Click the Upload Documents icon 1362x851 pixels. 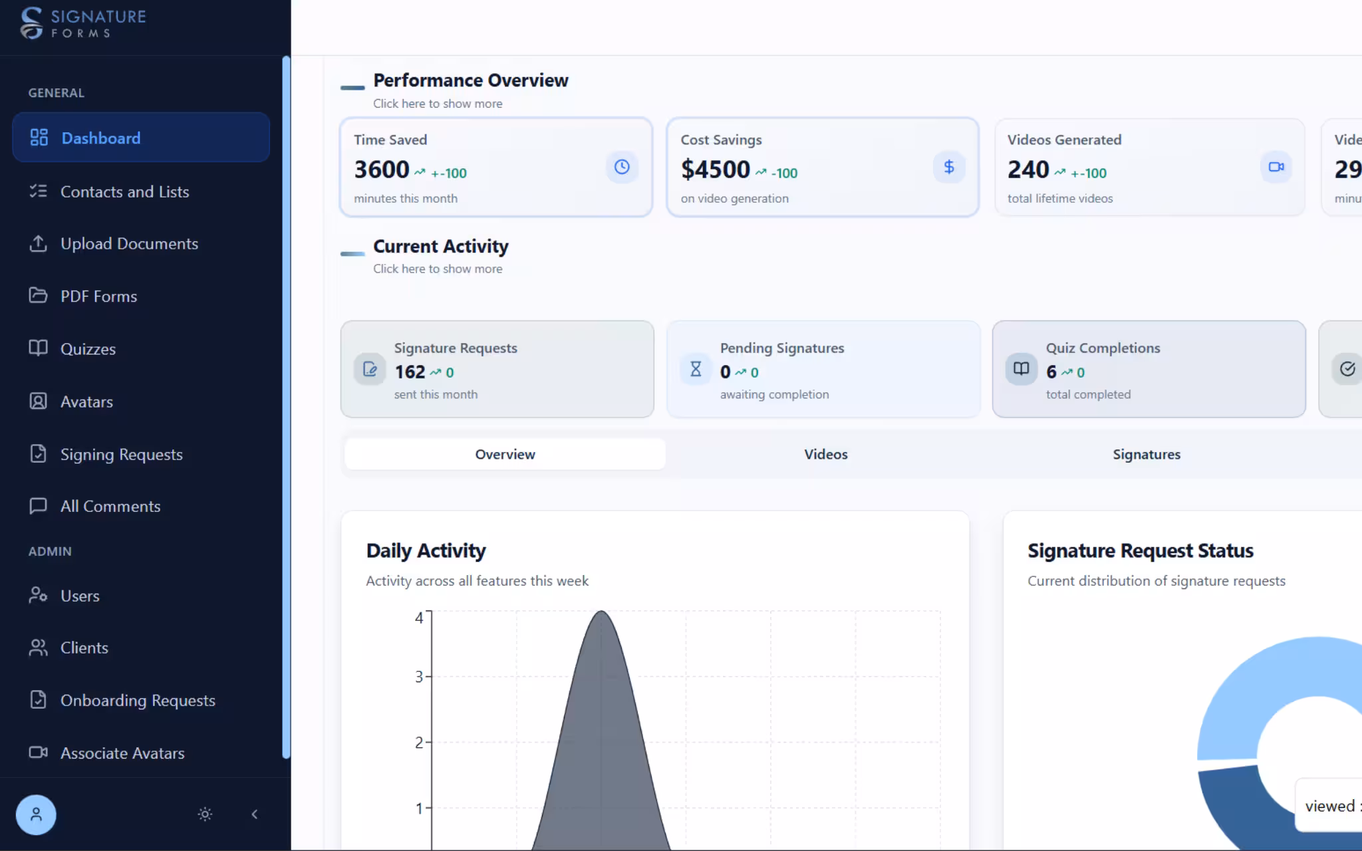[39, 243]
